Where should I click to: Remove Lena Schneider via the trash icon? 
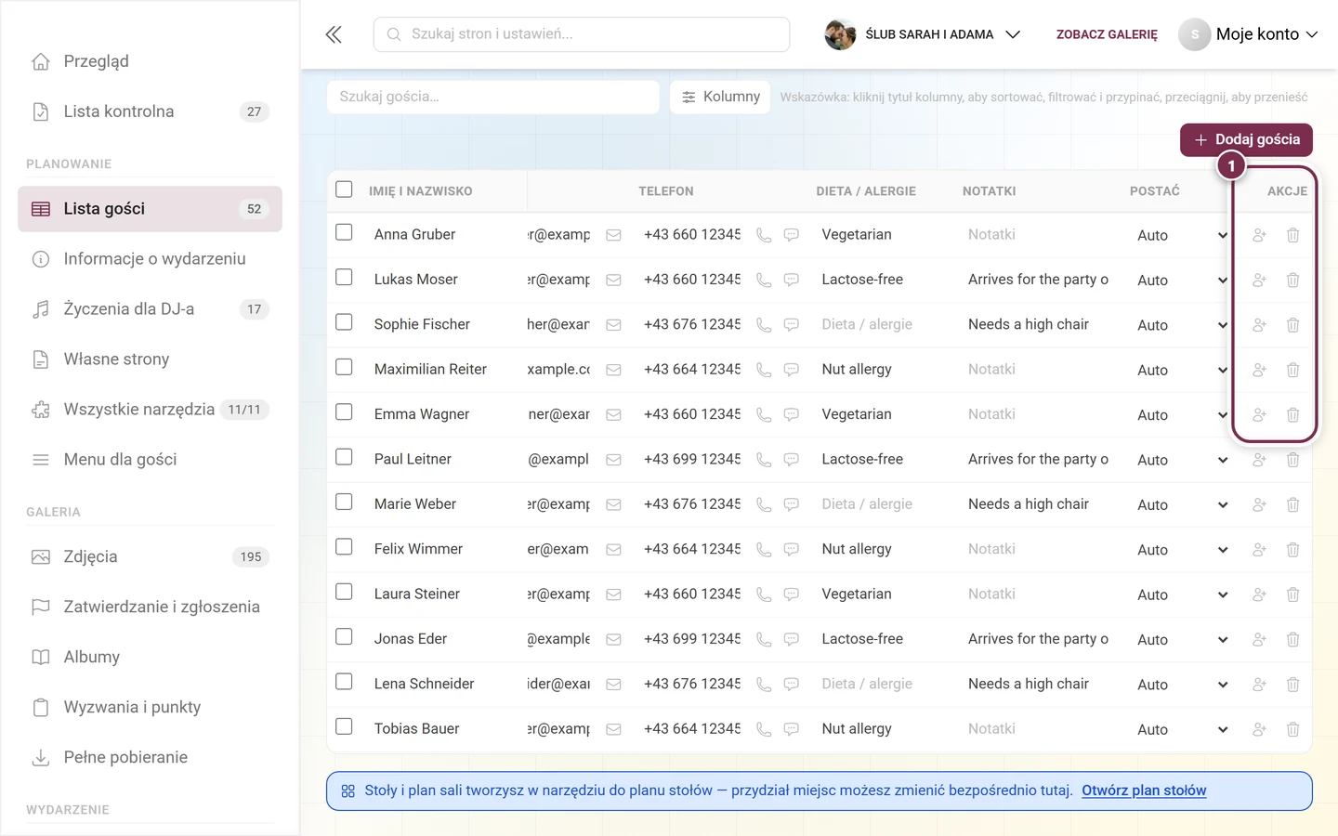click(x=1292, y=685)
